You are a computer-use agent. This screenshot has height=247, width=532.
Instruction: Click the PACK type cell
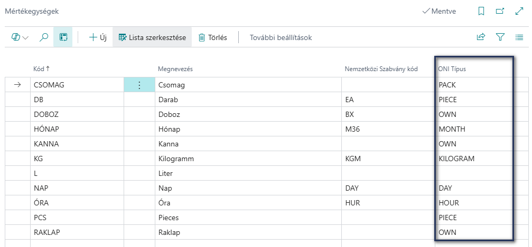[x=474, y=85]
